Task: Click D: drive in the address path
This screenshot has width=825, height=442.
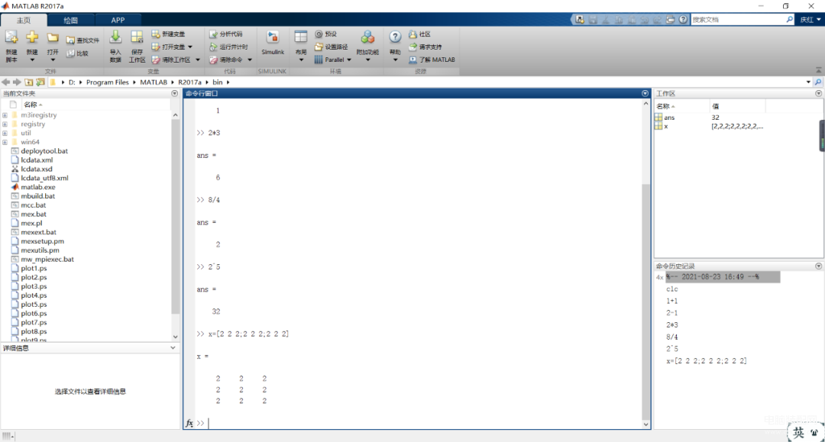Action: pos(72,82)
